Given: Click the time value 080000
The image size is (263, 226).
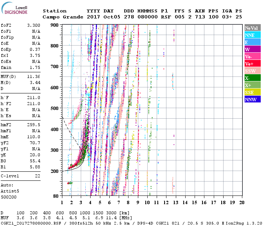Looking at the screenshot, I should 147,17.
